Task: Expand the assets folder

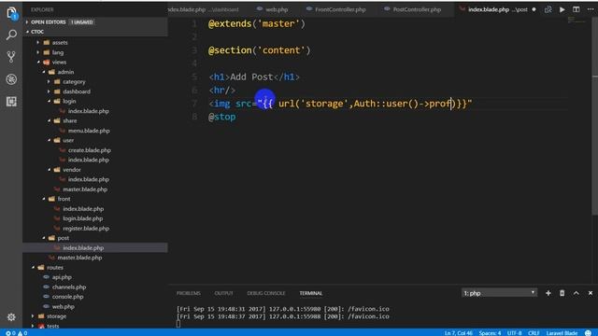Action: pyautogui.click(x=60, y=42)
